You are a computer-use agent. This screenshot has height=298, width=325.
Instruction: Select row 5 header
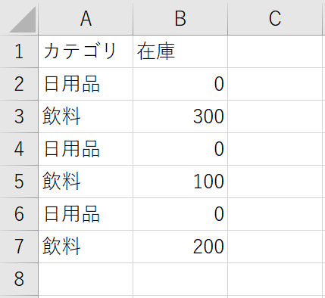point(19,182)
